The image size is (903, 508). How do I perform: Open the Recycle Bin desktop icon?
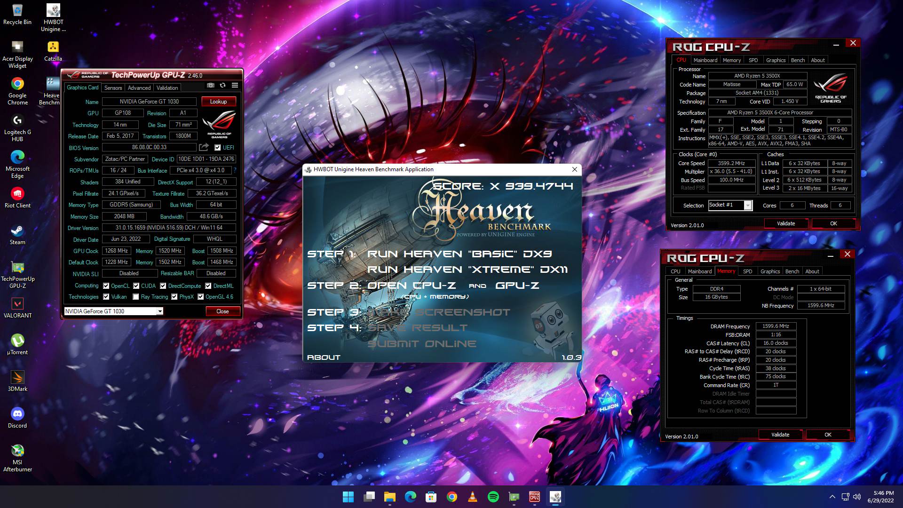coord(17,15)
